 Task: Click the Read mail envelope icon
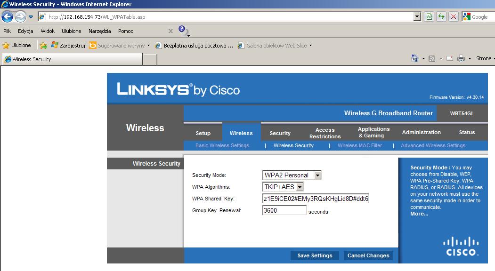tap(450, 58)
